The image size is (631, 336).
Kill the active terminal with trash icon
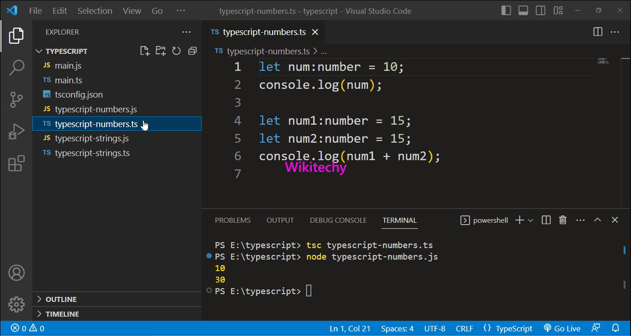tap(563, 220)
